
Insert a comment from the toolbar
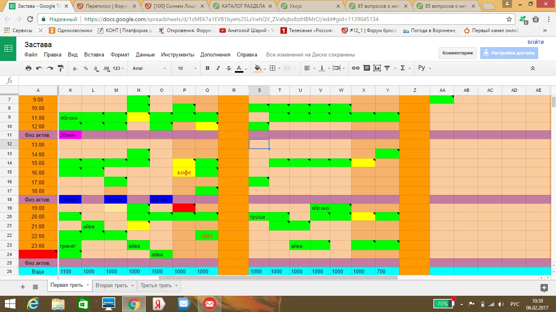click(366, 68)
